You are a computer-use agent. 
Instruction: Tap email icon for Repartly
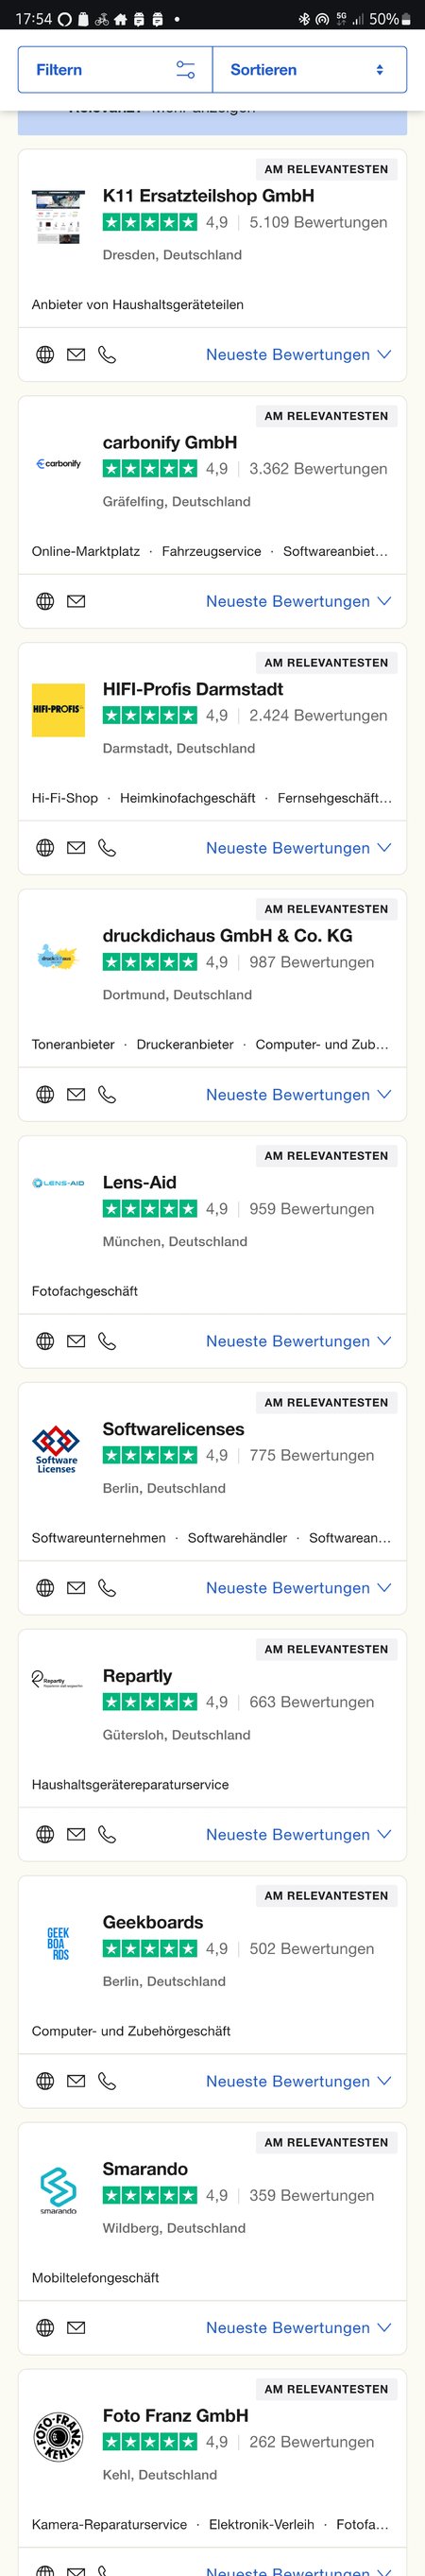pyautogui.click(x=76, y=1834)
